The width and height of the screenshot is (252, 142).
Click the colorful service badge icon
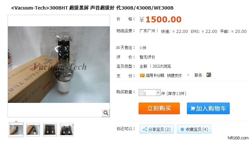point(209,75)
